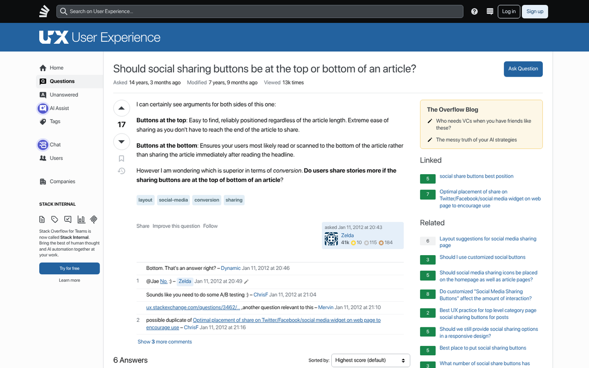589x368 pixels.
Task: Click the Try for free button
Action: pyautogui.click(x=69, y=268)
